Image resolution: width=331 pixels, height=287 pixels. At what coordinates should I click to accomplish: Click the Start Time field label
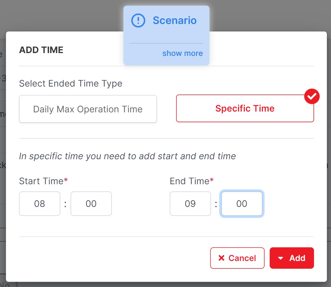pos(41,181)
